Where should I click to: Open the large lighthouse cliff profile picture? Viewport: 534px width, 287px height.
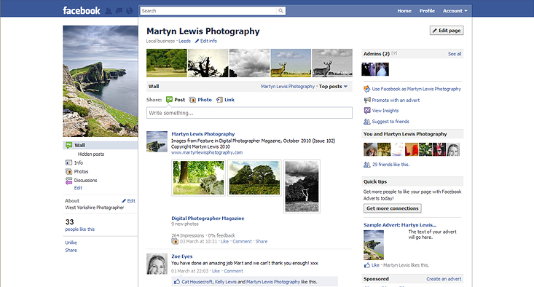point(100,81)
